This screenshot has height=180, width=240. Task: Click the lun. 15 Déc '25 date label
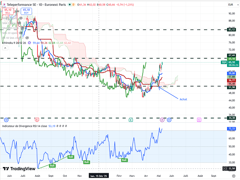coord(99,176)
